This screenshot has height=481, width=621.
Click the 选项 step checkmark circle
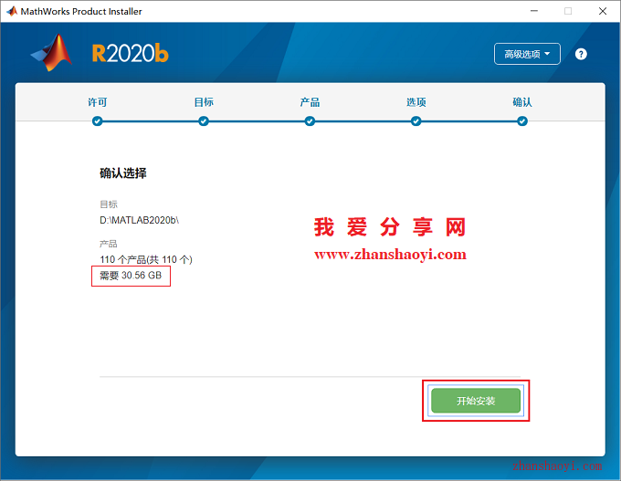[x=416, y=121]
